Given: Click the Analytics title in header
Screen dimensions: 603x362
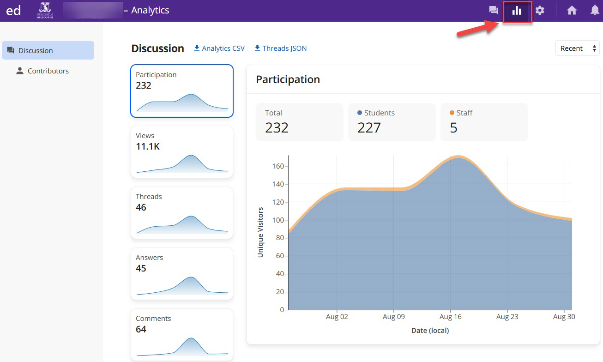Looking at the screenshot, I should (150, 10).
